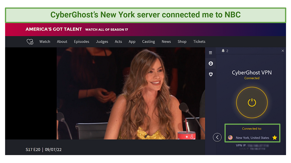Add show to favorites heart icon

click(30, 42)
